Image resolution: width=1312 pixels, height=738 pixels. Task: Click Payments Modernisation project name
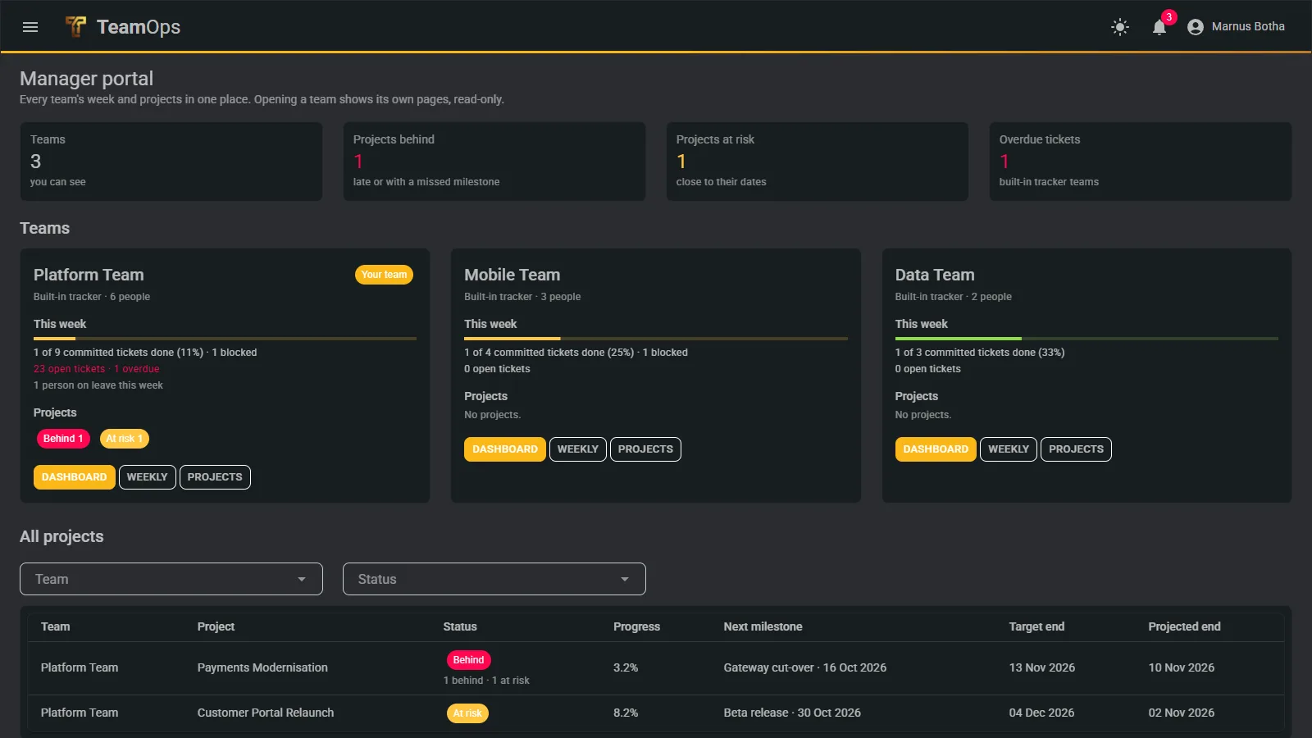[x=262, y=667]
